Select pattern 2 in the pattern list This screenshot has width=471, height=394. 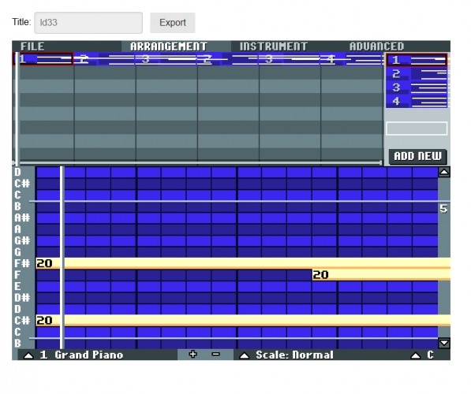click(417, 74)
